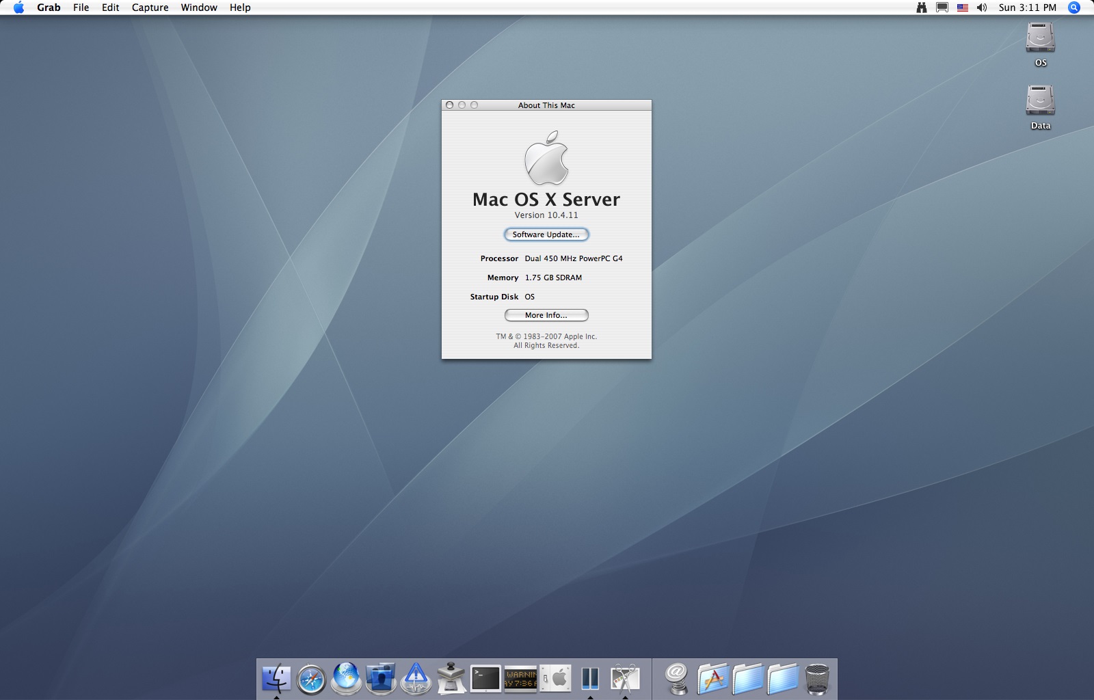This screenshot has height=700, width=1094.
Task: Click the two blue bars Dock icon
Action: pyautogui.click(x=590, y=679)
